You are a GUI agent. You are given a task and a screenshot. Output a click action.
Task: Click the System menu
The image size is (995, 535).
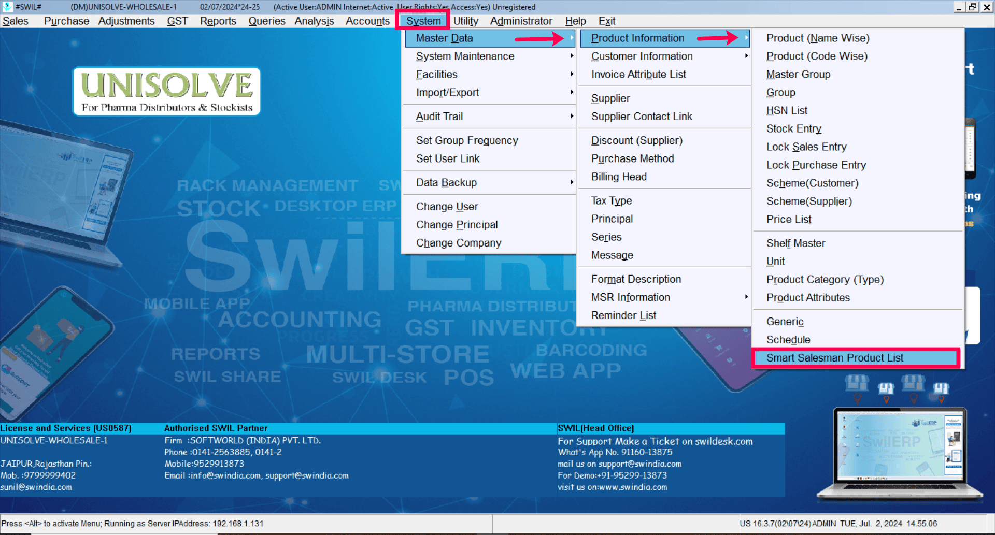[x=423, y=21]
